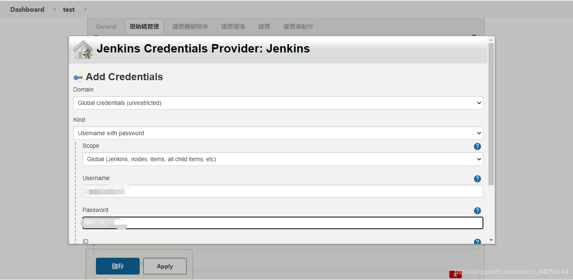The height and width of the screenshot is (280, 573).
Task: Switch to the 建置環境 tab
Action: coord(233,26)
